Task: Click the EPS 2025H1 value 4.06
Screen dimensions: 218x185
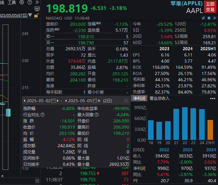Action: (212, 55)
